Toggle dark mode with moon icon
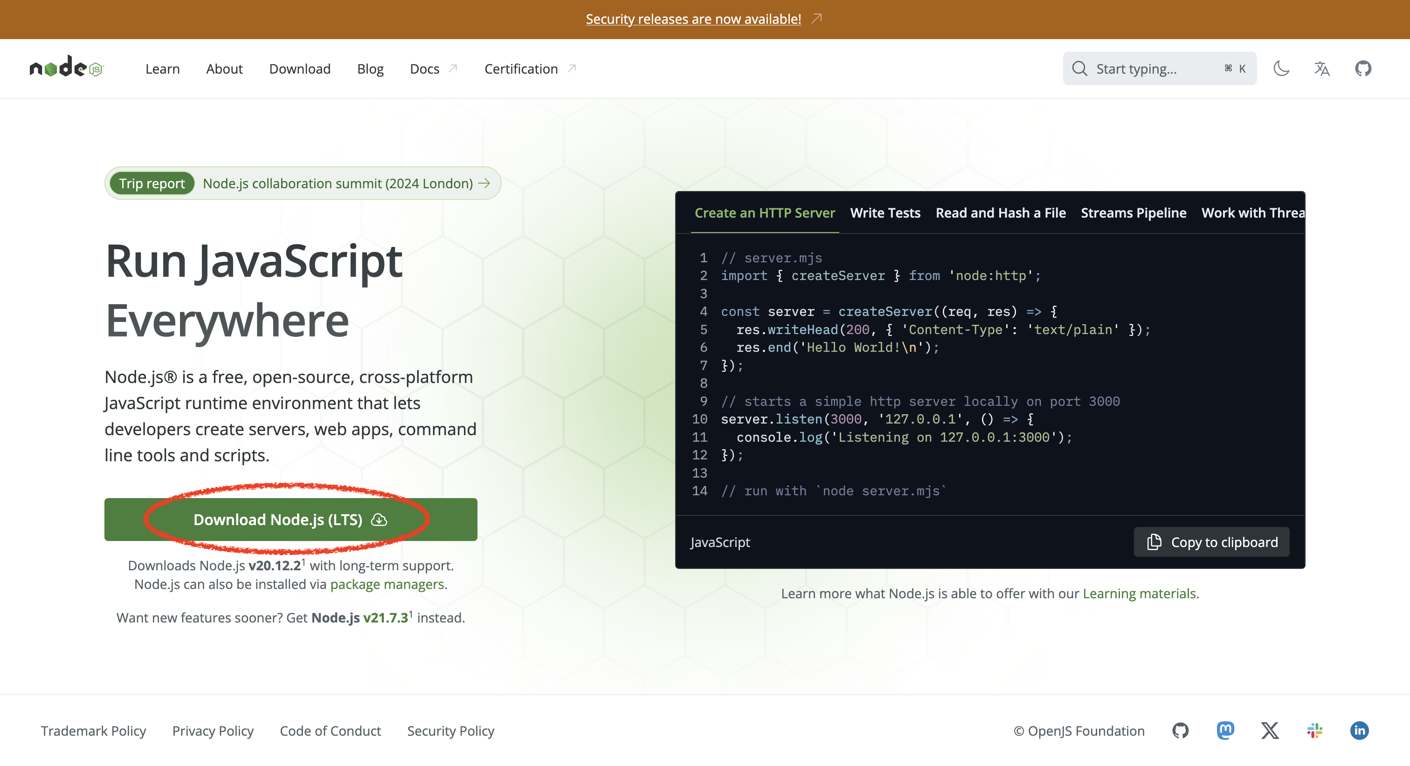The height and width of the screenshot is (766, 1410). pyautogui.click(x=1281, y=68)
